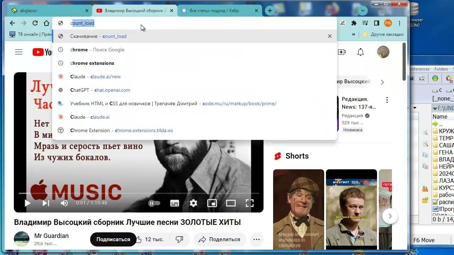
Task: Click the video progress bar
Action: pyautogui.click(x=138, y=193)
